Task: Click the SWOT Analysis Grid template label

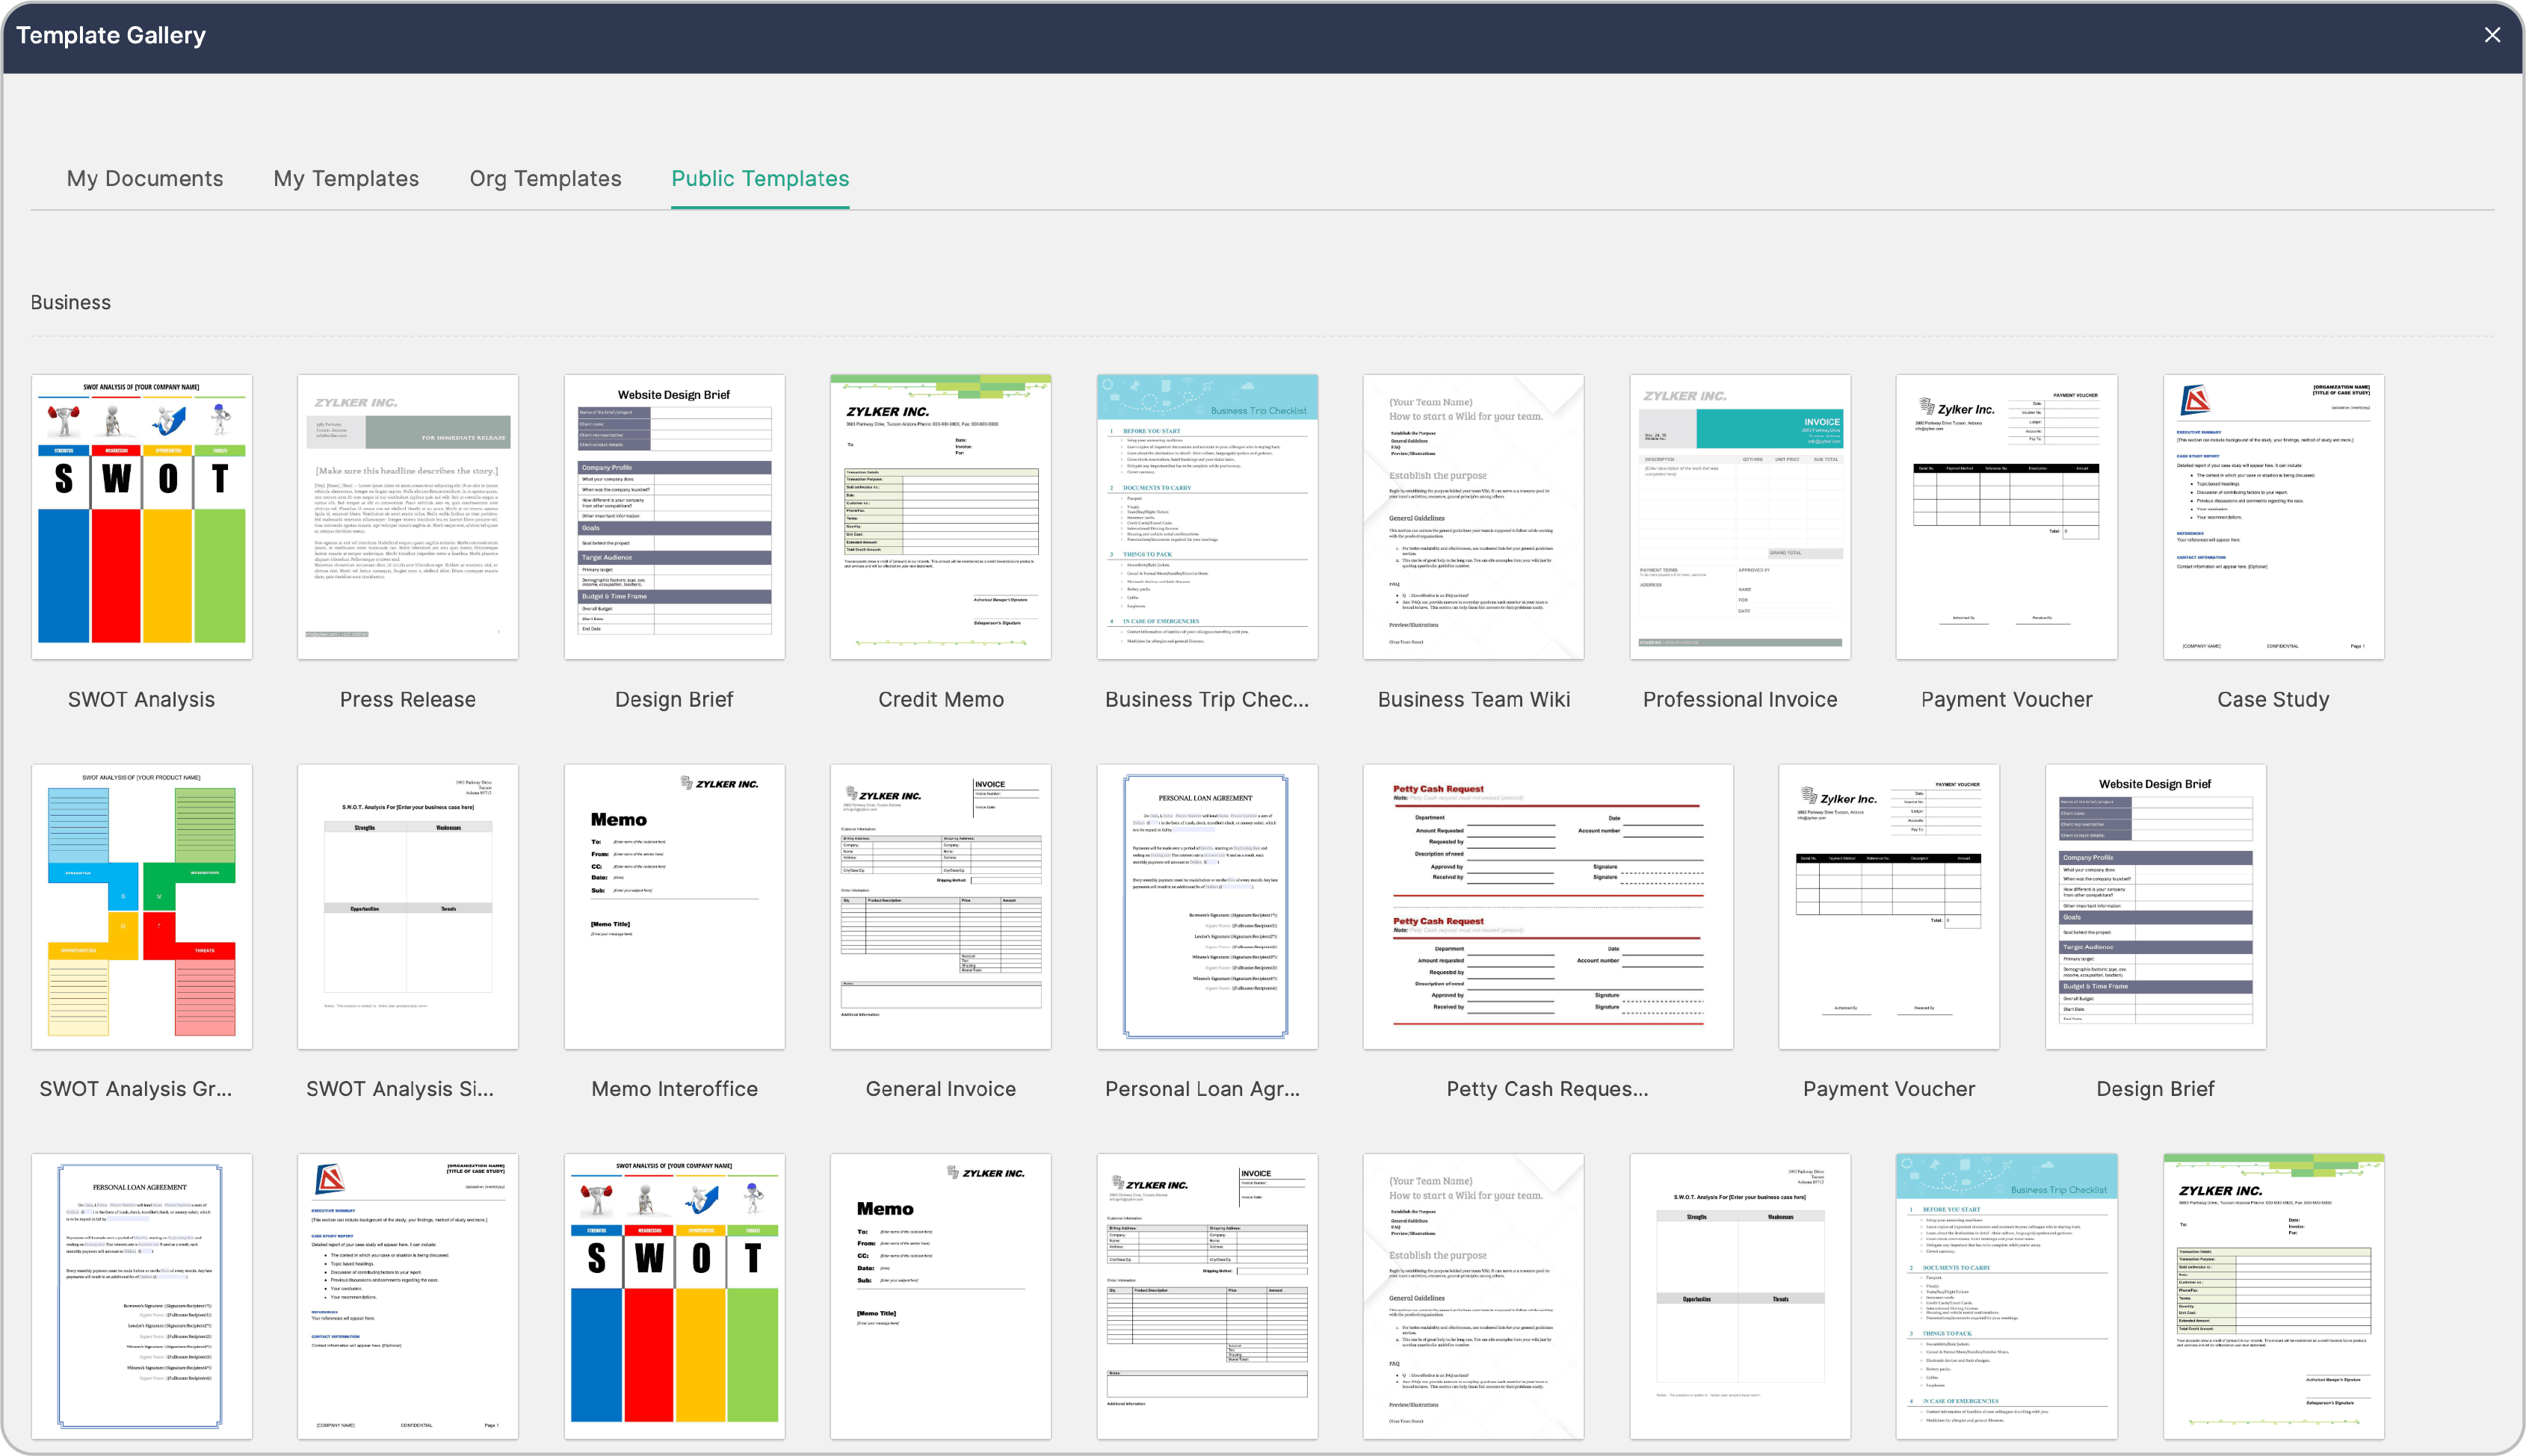Action: click(136, 1089)
